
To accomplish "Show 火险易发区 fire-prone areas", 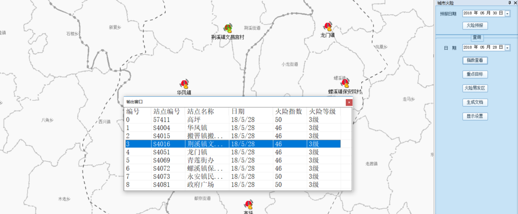I will coord(475,88).
